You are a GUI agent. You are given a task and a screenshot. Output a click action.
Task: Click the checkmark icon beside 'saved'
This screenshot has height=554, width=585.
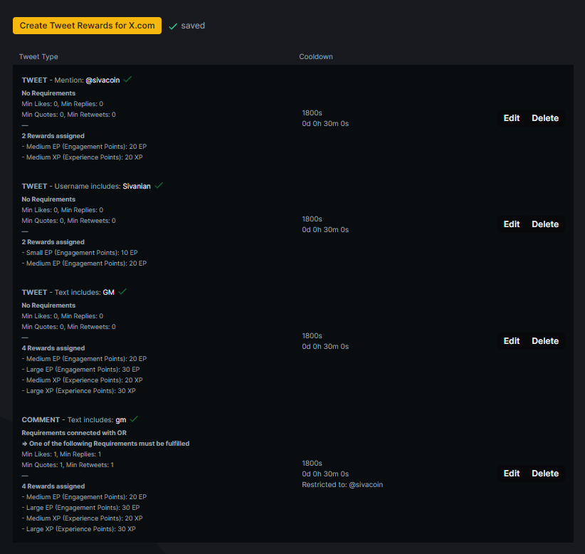(173, 26)
